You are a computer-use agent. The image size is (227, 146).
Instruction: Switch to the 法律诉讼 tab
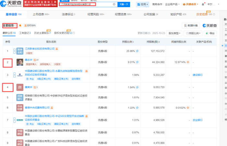67,15
